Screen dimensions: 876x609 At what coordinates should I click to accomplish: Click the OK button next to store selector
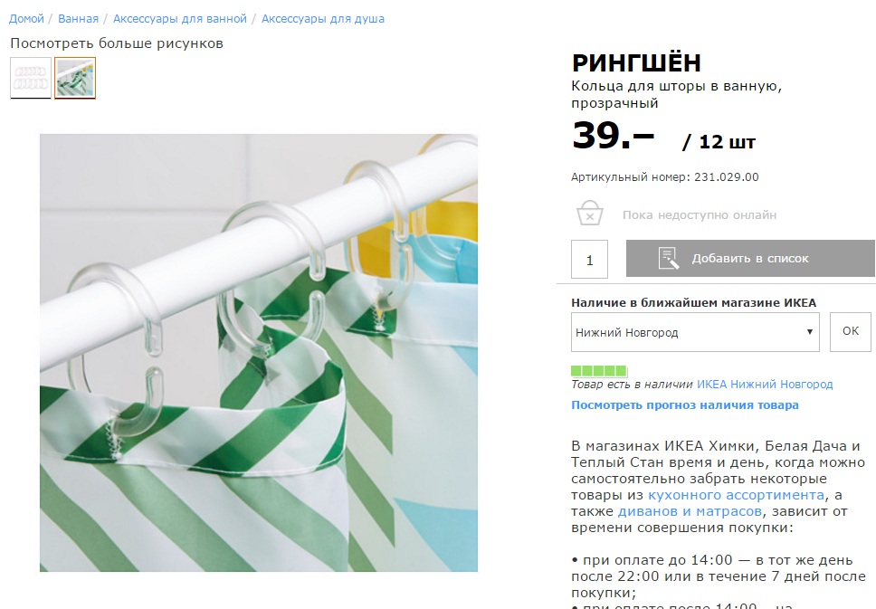point(851,331)
